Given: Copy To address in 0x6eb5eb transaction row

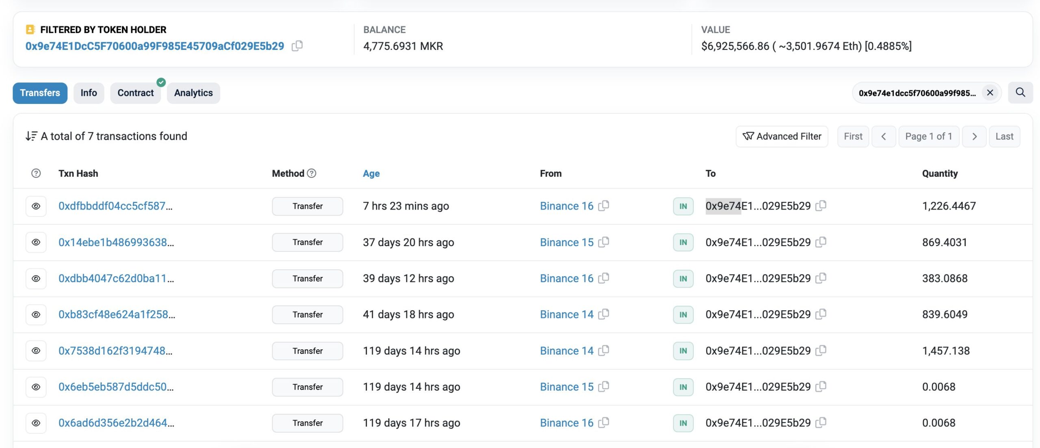Looking at the screenshot, I should tap(821, 387).
